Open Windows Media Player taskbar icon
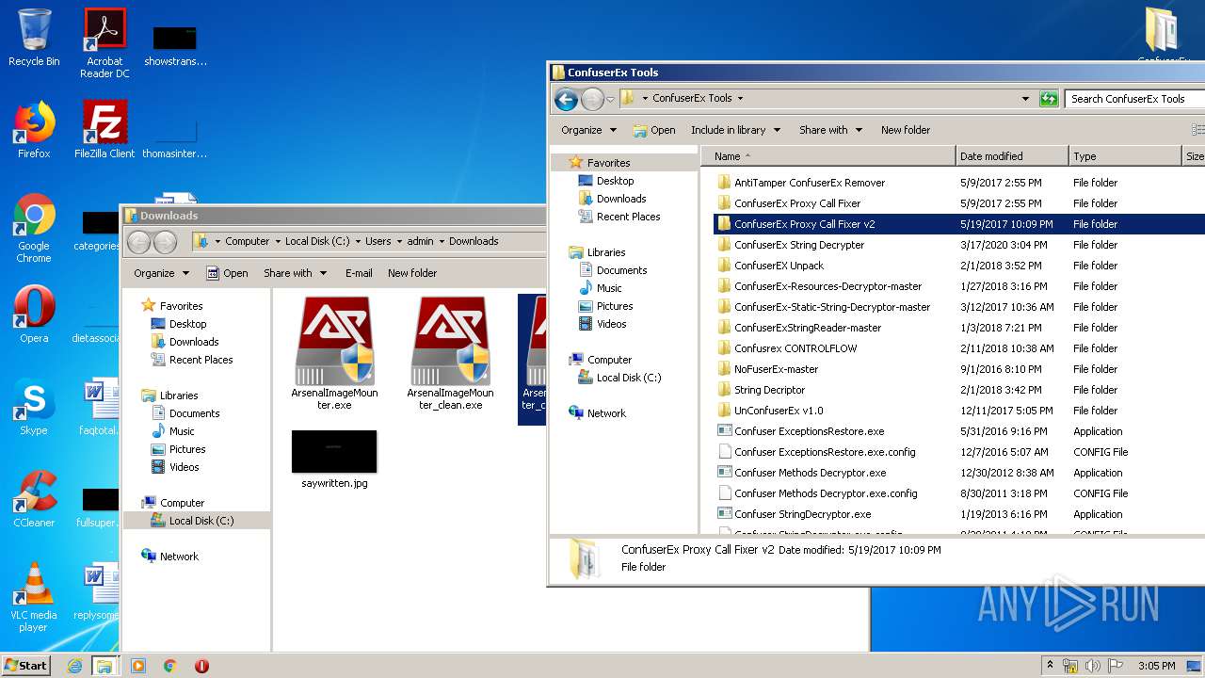Viewport: 1205px width, 678px height. coord(138,666)
